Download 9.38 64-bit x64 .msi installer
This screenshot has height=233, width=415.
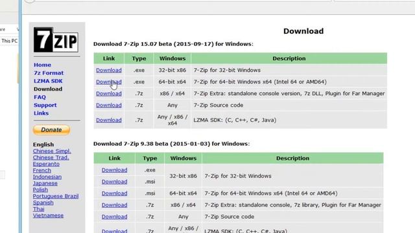[114, 194]
